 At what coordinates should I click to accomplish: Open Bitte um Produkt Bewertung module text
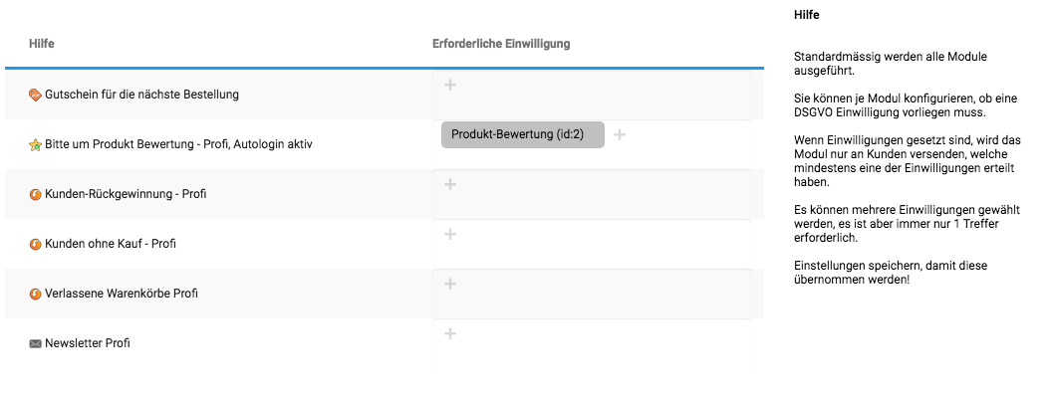(178, 144)
